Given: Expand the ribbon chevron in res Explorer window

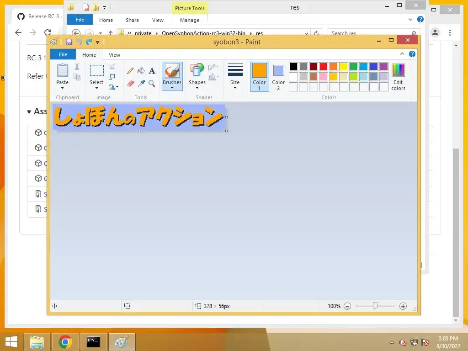Looking at the screenshot, I should point(410,20).
